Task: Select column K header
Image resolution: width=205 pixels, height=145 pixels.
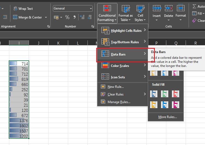Action: [58, 43]
